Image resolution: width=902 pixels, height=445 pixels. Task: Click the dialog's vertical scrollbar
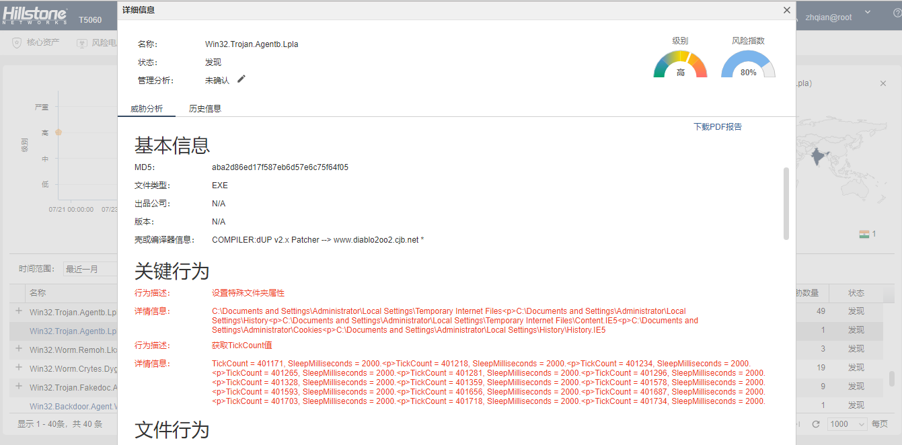(x=786, y=203)
